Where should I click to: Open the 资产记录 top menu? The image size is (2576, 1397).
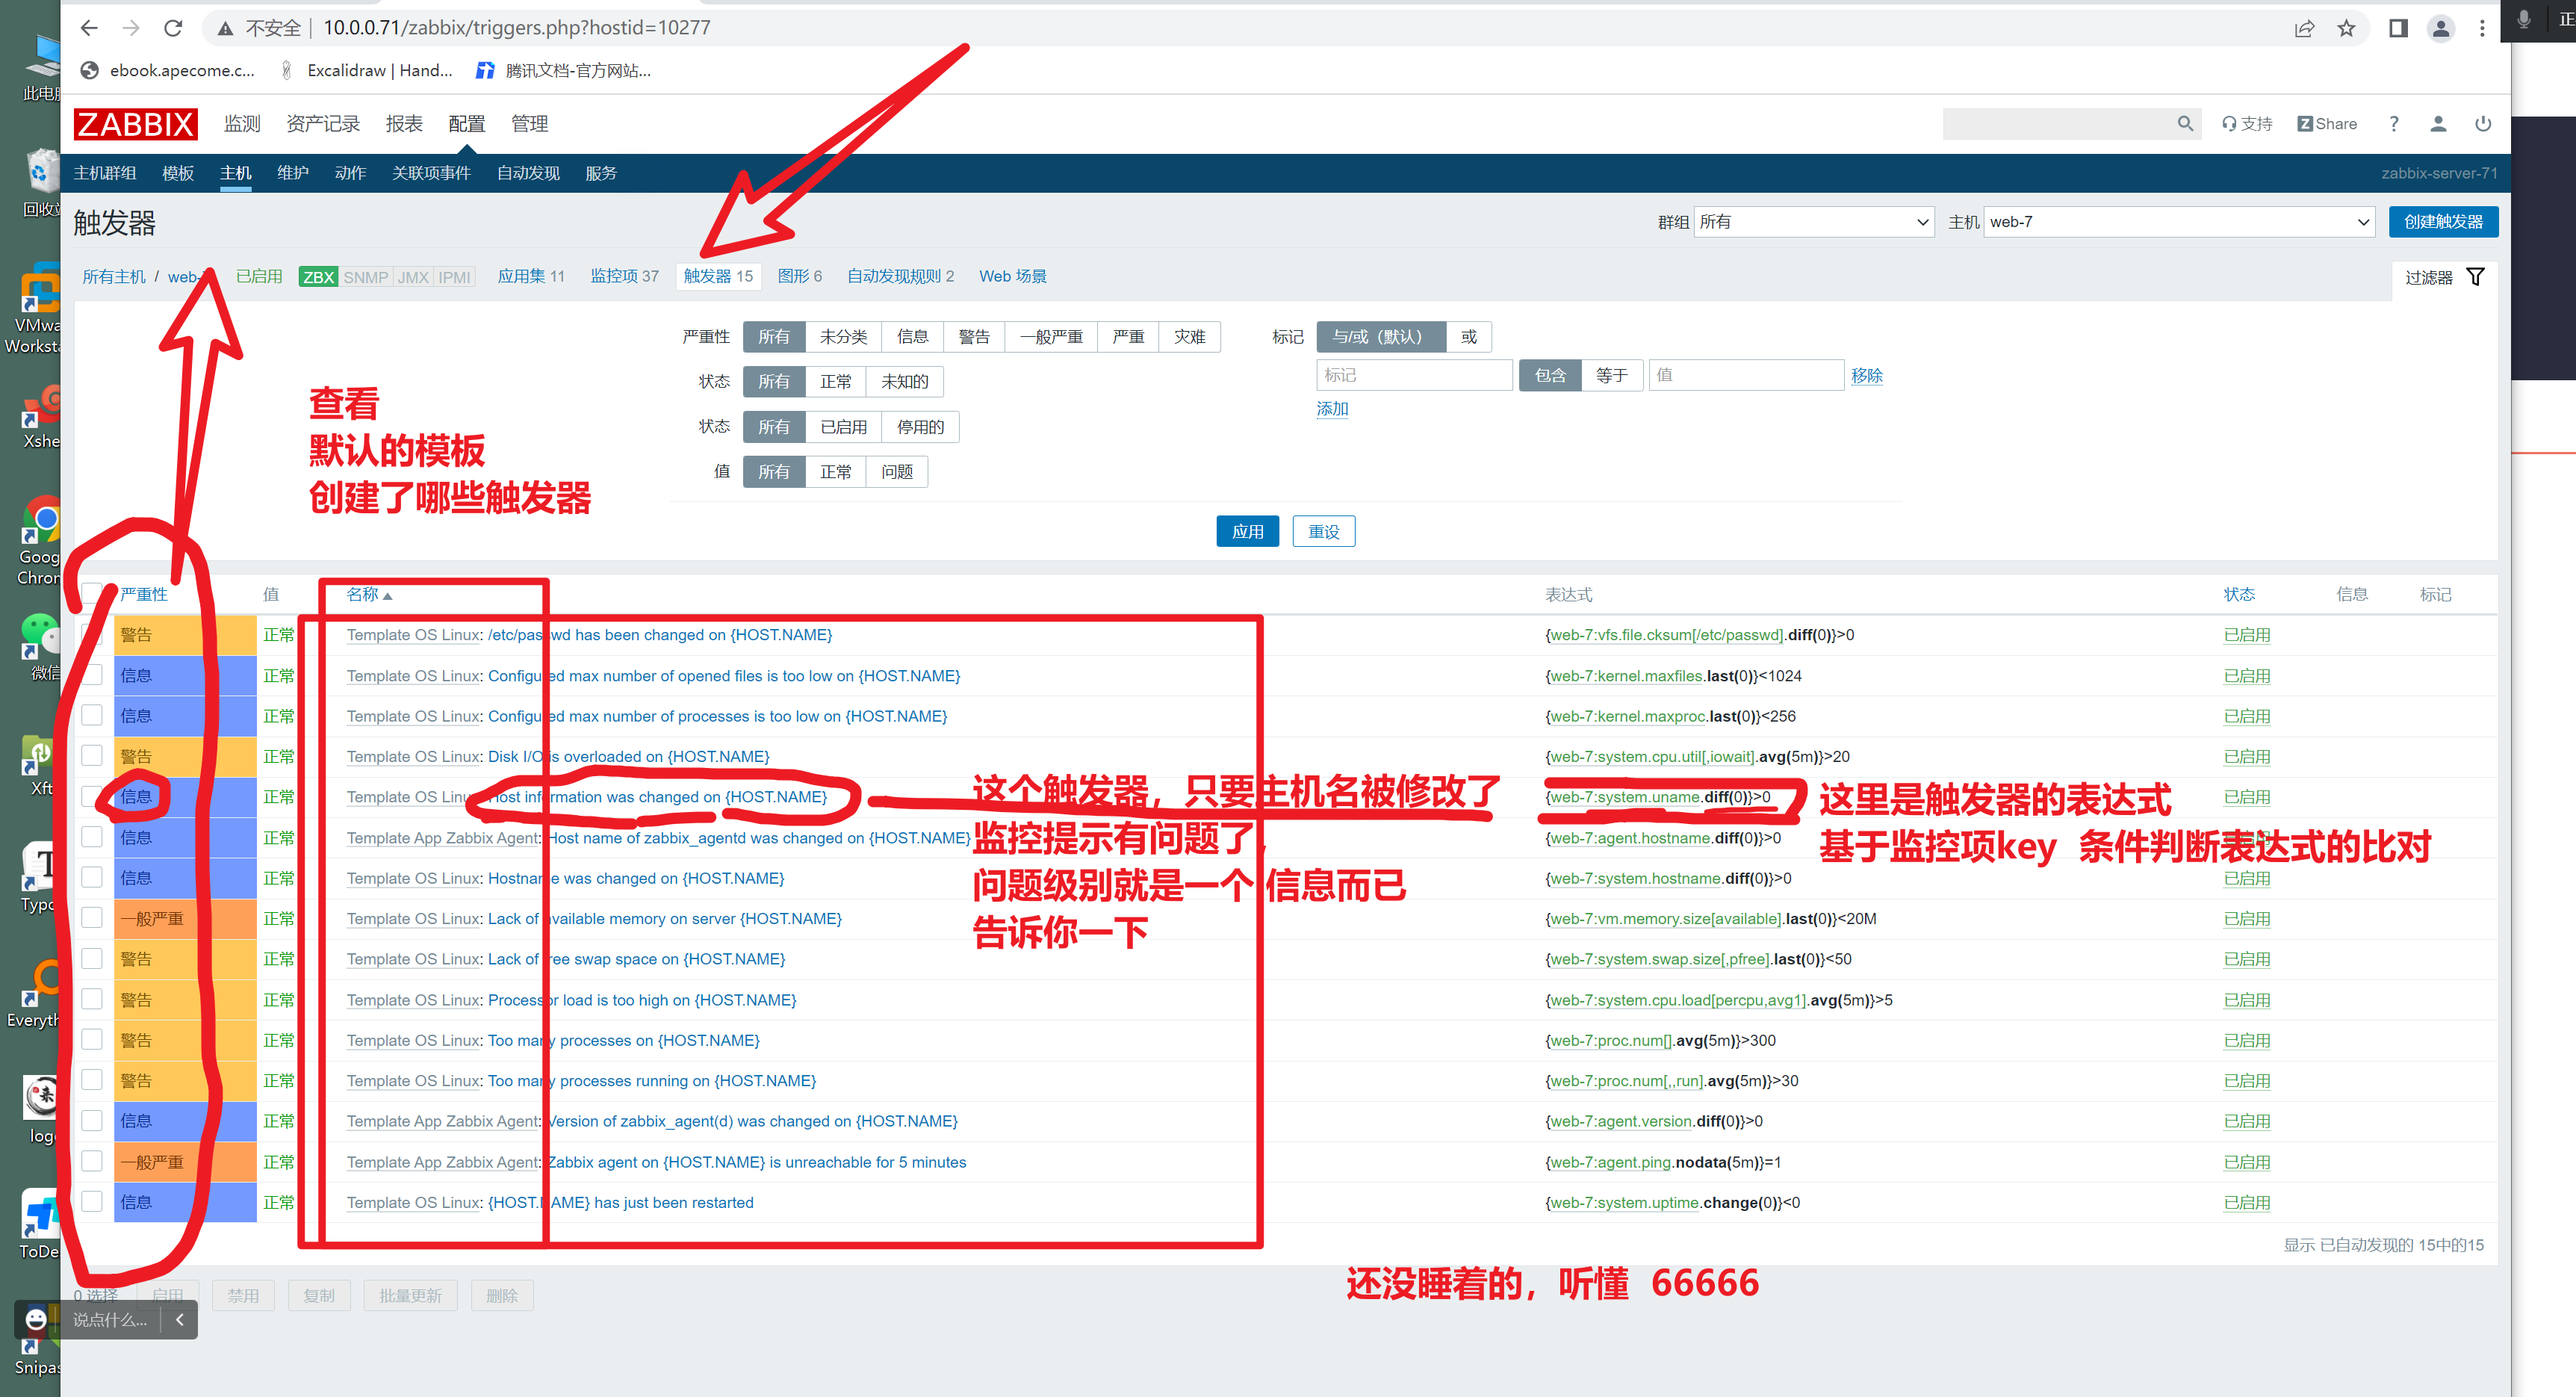point(323,124)
